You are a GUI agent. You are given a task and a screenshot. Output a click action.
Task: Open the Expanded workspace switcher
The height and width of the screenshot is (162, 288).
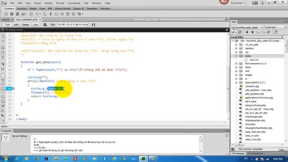point(238,3)
